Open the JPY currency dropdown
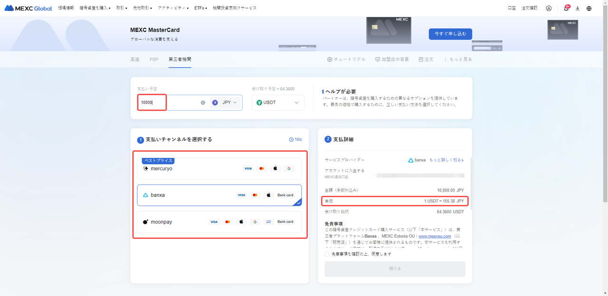This screenshot has width=608, height=296. pyautogui.click(x=226, y=102)
